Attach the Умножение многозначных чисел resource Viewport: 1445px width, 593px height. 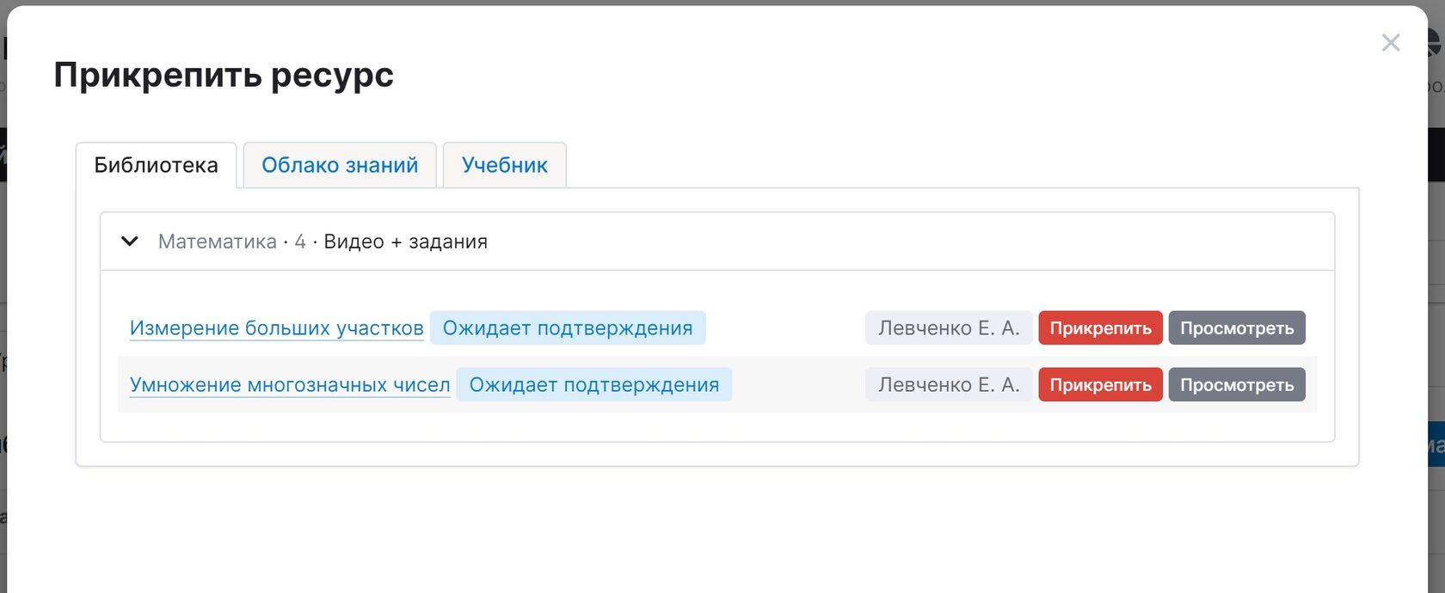pyautogui.click(x=1100, y=385)
